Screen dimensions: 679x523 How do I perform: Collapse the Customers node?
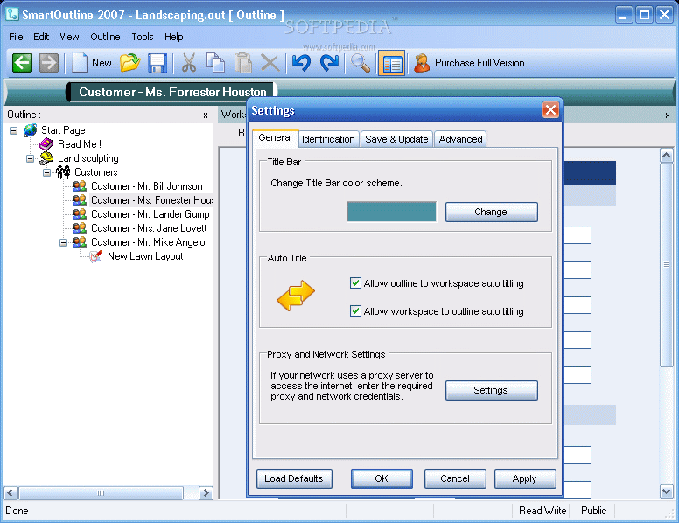(46, 172)
